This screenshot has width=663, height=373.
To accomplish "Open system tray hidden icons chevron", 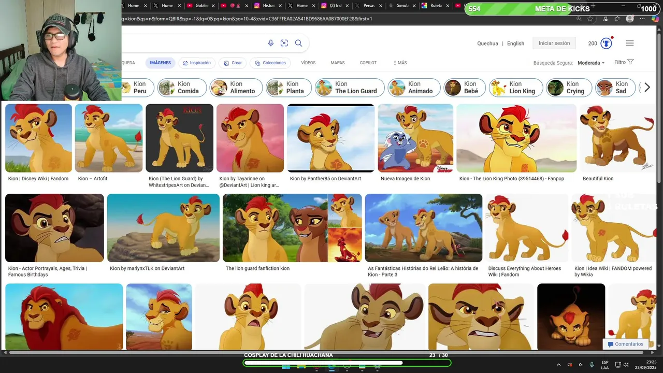I will tap(558, 365).
